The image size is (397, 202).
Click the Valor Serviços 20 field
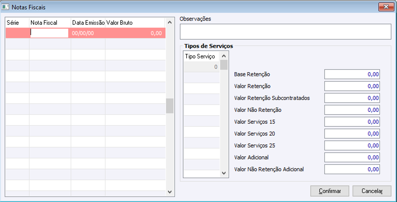352,134
